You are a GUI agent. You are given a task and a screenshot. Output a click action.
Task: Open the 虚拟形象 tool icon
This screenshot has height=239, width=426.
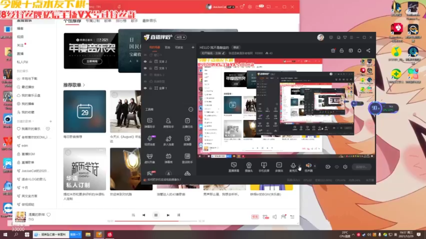click(150, 158)
